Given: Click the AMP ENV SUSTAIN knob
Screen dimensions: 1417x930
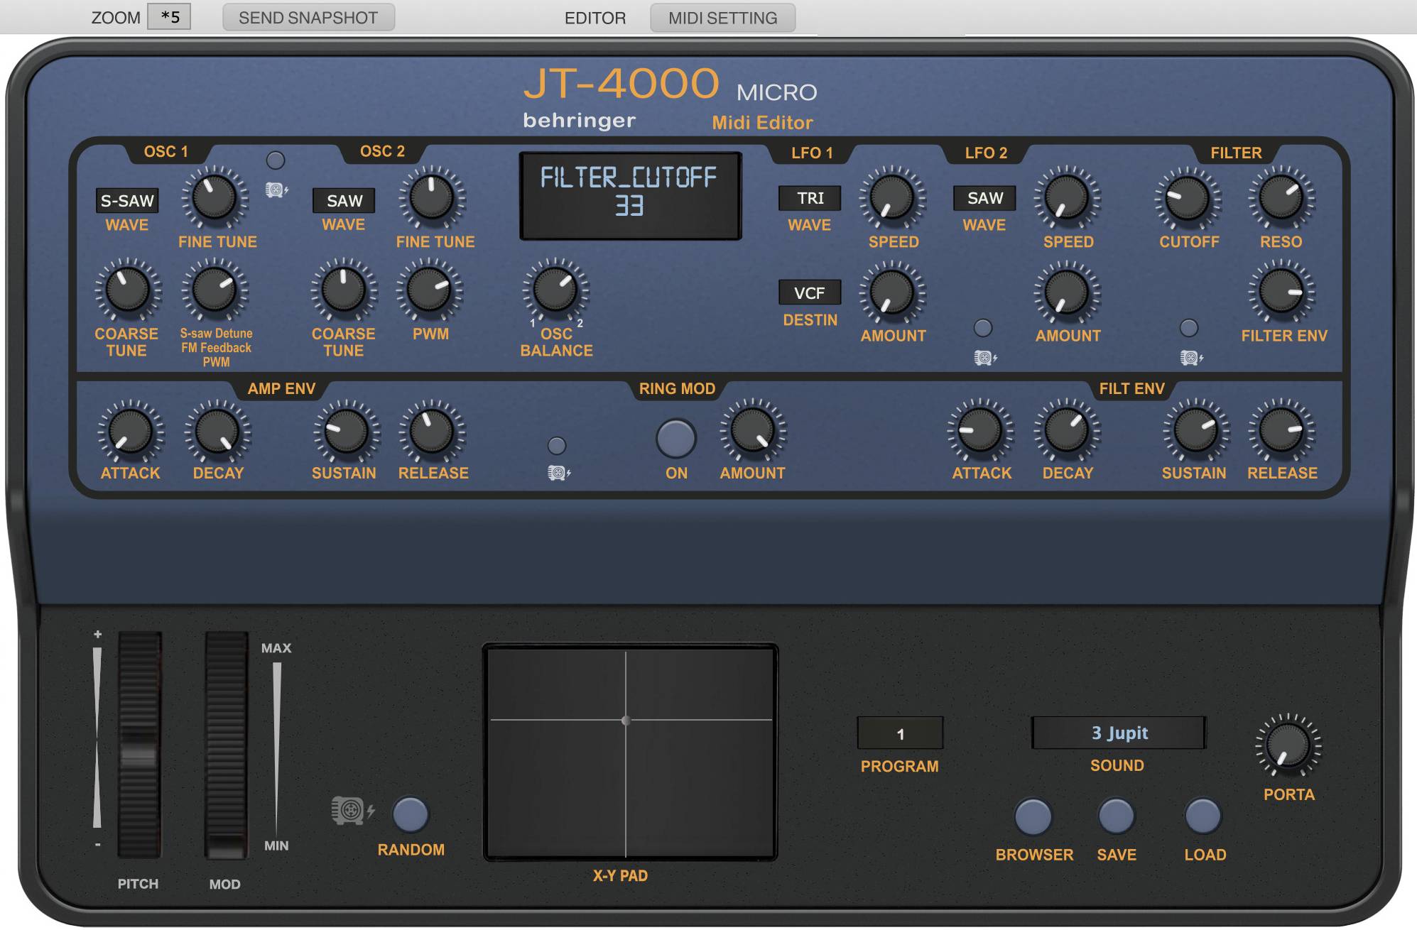Looking at the screenshot, I should pos(347,432).
